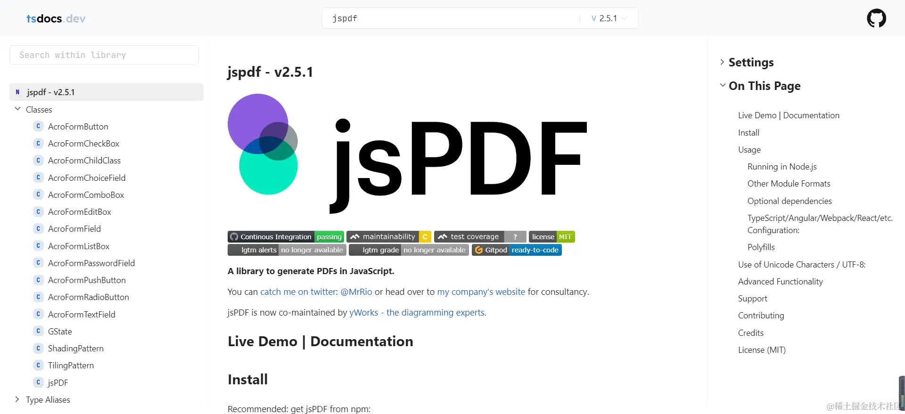Open AcroFormCheckBox class page
The width and height of the screenshot is (905, 414).
(x=83, y=144)
